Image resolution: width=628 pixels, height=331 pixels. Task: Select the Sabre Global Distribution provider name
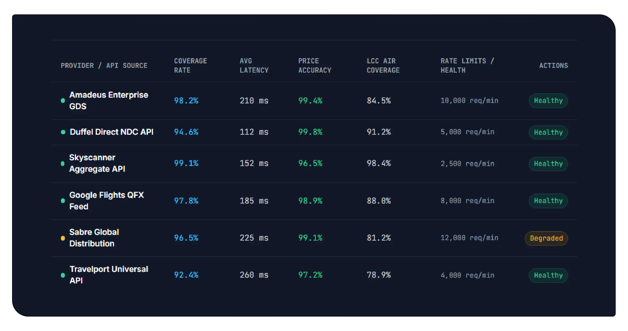(94, 238)
